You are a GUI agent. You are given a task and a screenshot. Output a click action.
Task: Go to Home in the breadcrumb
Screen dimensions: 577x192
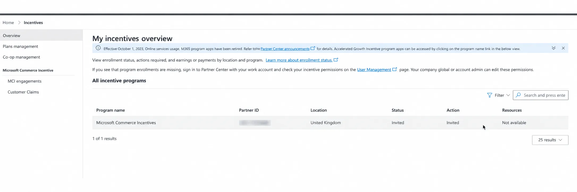[x=8, y=23]
